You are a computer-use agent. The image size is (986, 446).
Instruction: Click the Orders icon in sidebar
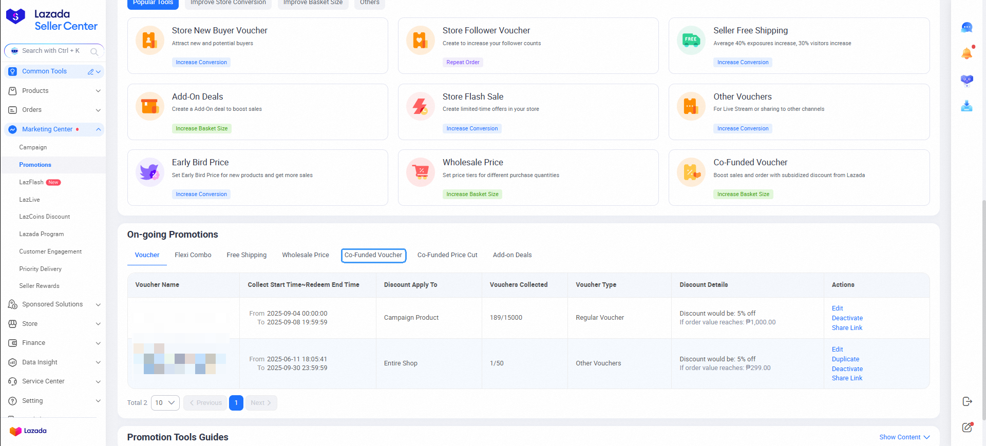[13, 110]
